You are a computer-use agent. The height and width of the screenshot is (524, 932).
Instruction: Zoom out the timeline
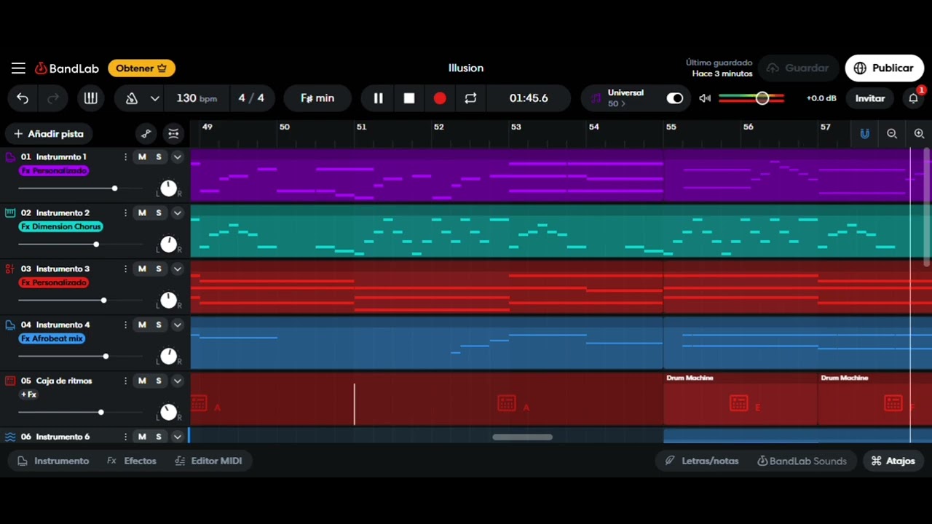click(892, 134)
